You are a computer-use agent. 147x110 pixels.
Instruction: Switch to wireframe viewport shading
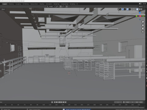pos(135,9)
